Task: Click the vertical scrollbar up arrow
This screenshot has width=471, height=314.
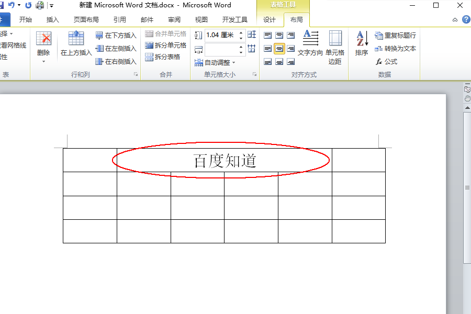Action: click(x=467, y=108)
